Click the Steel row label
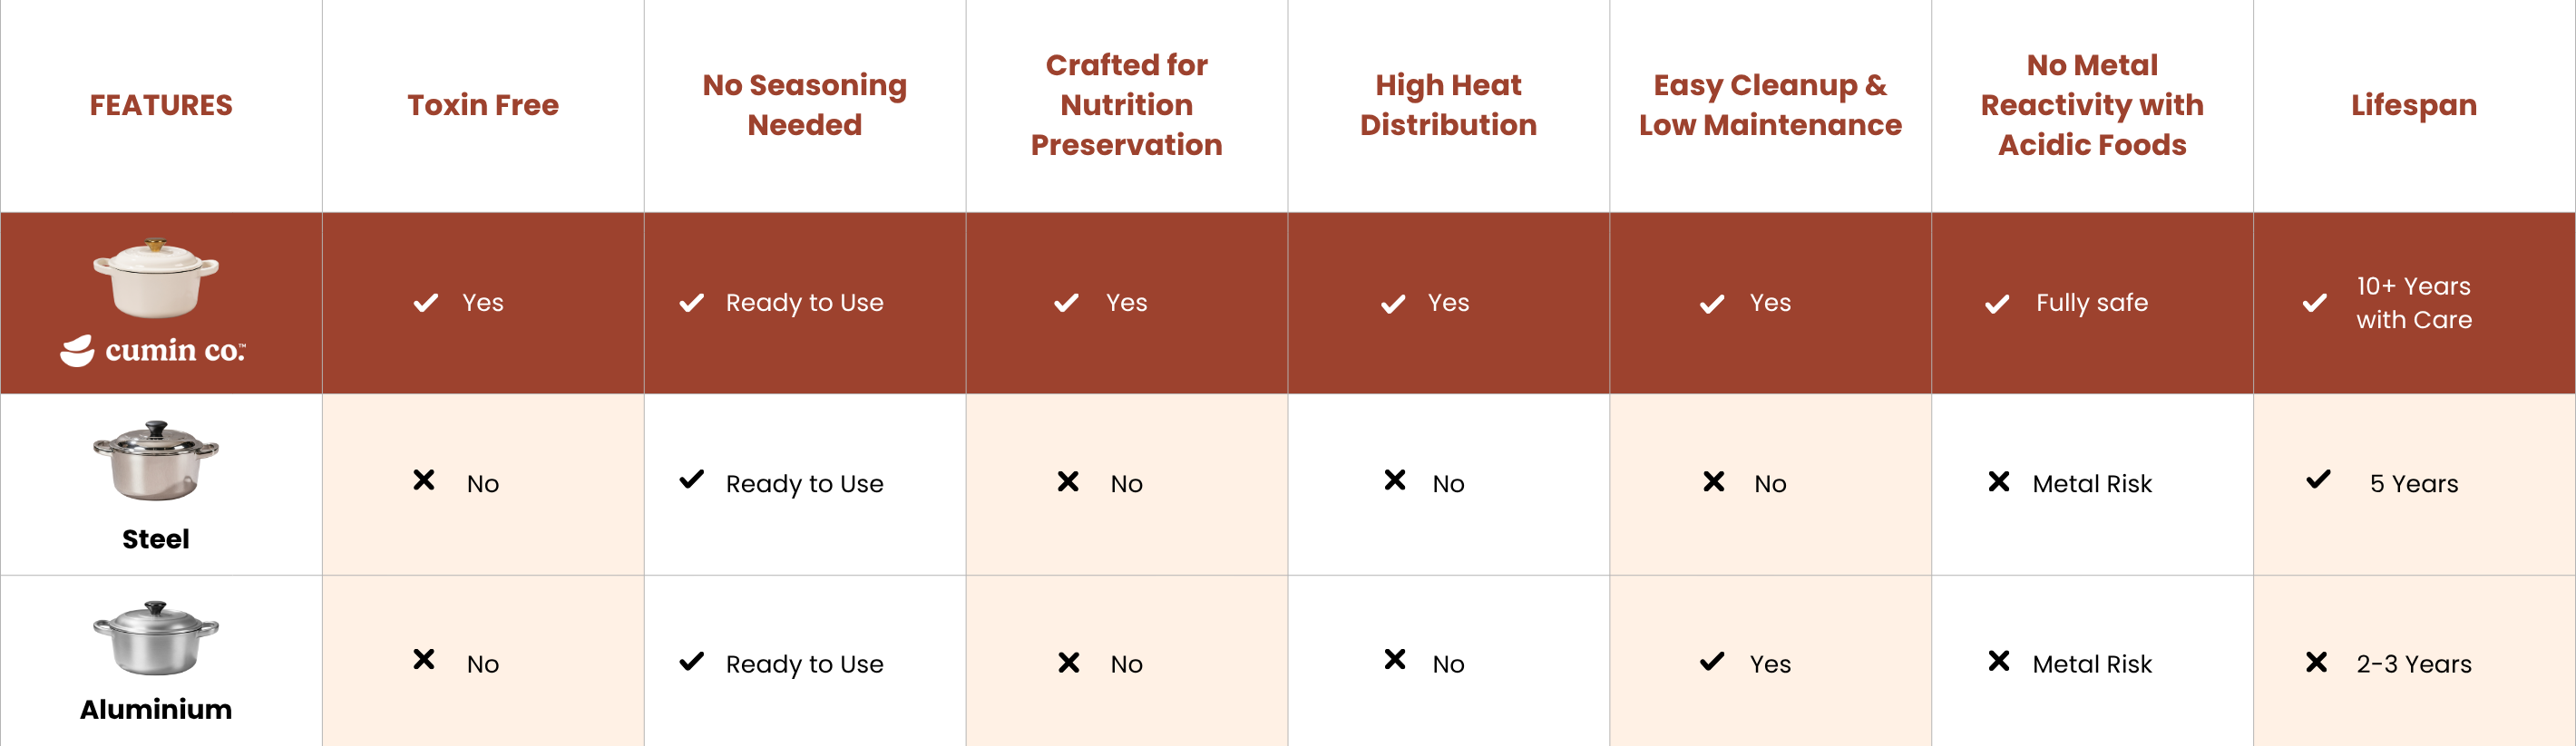The height and width of the screenshot is (746, 2576). point(156,539)
